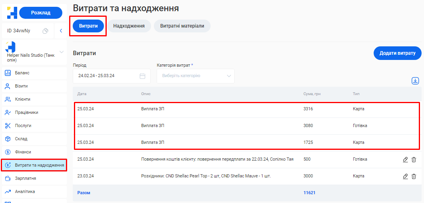Screen dimensions: 424x203
Task: Click the download export icon
Action: [415, 81]
